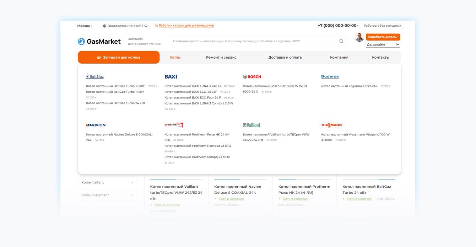Screen dimensions: 476x247
Task: Open Viessmann Vitopend 100-W link
Action: [x=356, y=137]
